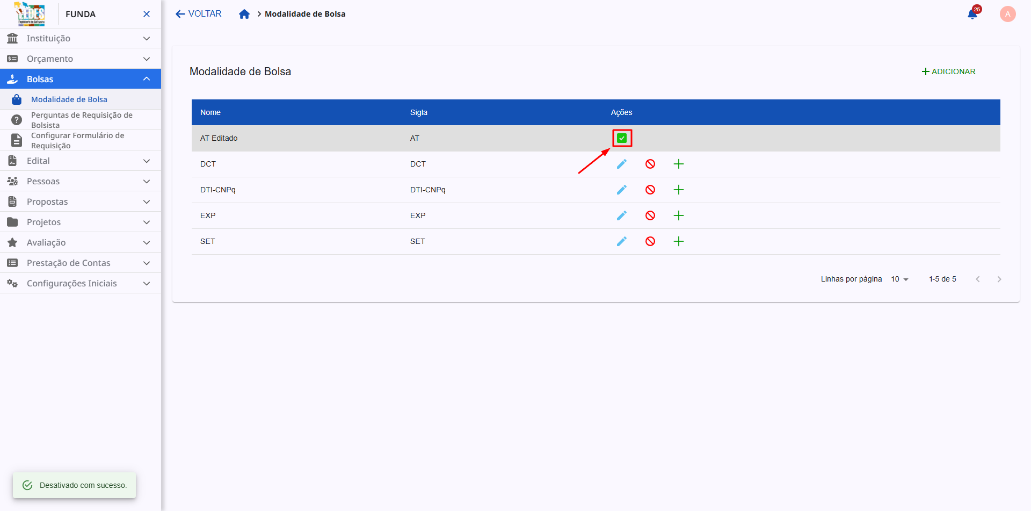1031x511 pixels.
Task: Select Modalidade de Bolsa in the sidebar
Action: (69, 99)
